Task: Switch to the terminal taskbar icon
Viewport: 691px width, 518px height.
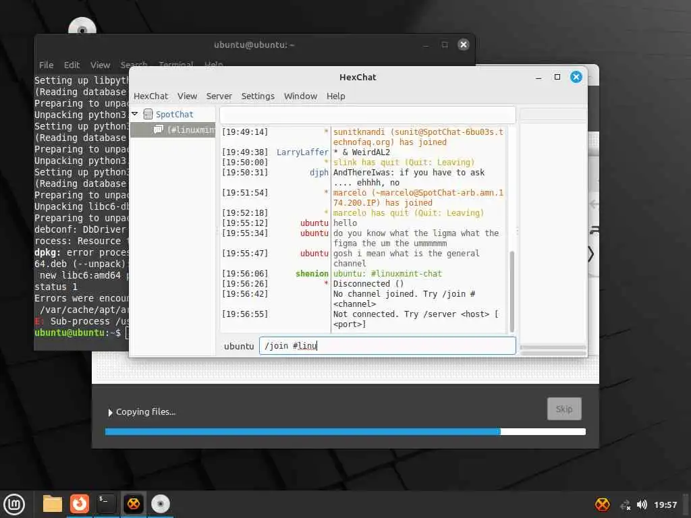Action: click(x=106, y=504)
